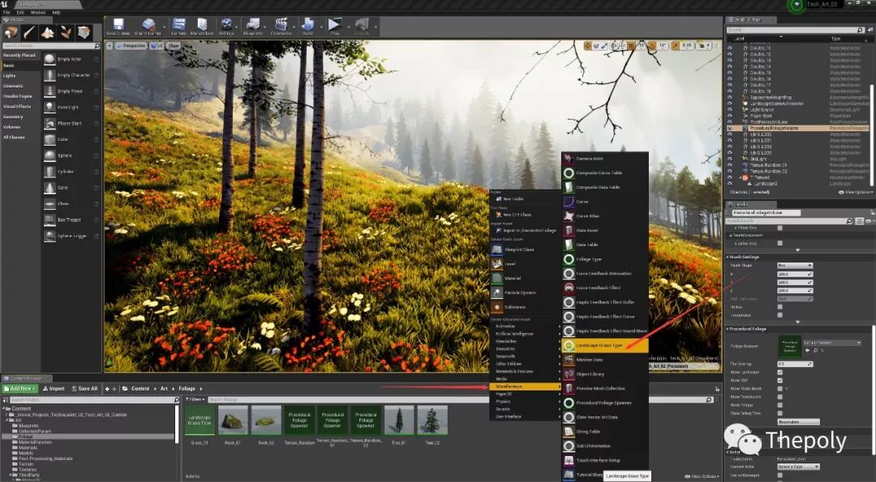Image resolution: width=876 pixels, height=482 pixels.
Task: Click the Tile Overlap value field
Action: click(794, 364)
